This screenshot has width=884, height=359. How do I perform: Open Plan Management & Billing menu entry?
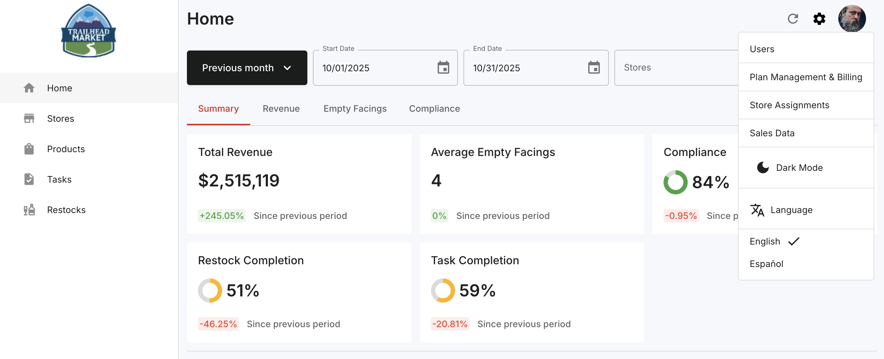(806, 77)
